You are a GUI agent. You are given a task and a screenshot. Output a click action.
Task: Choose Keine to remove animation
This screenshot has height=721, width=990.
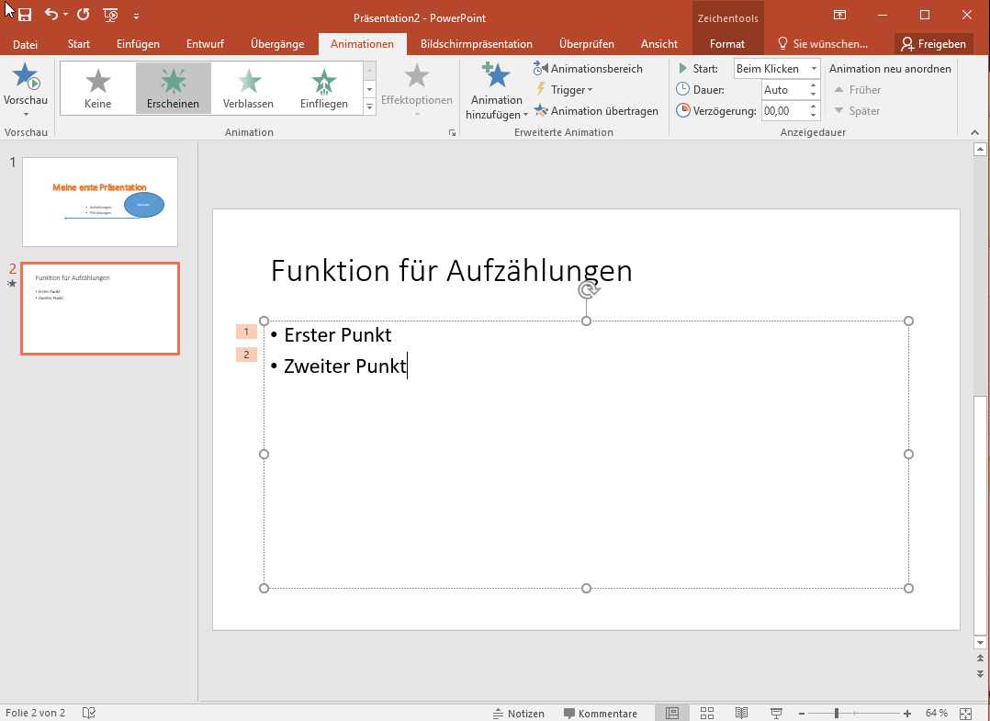(x=97, y=88)
